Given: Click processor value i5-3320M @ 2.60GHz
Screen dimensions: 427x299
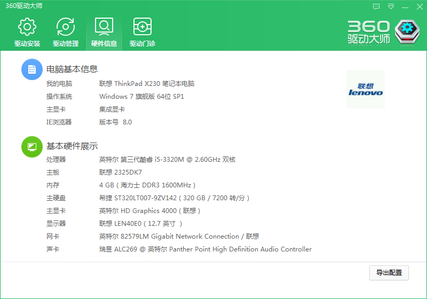Looking at the screenshot, I should click(x=167, y=159).
